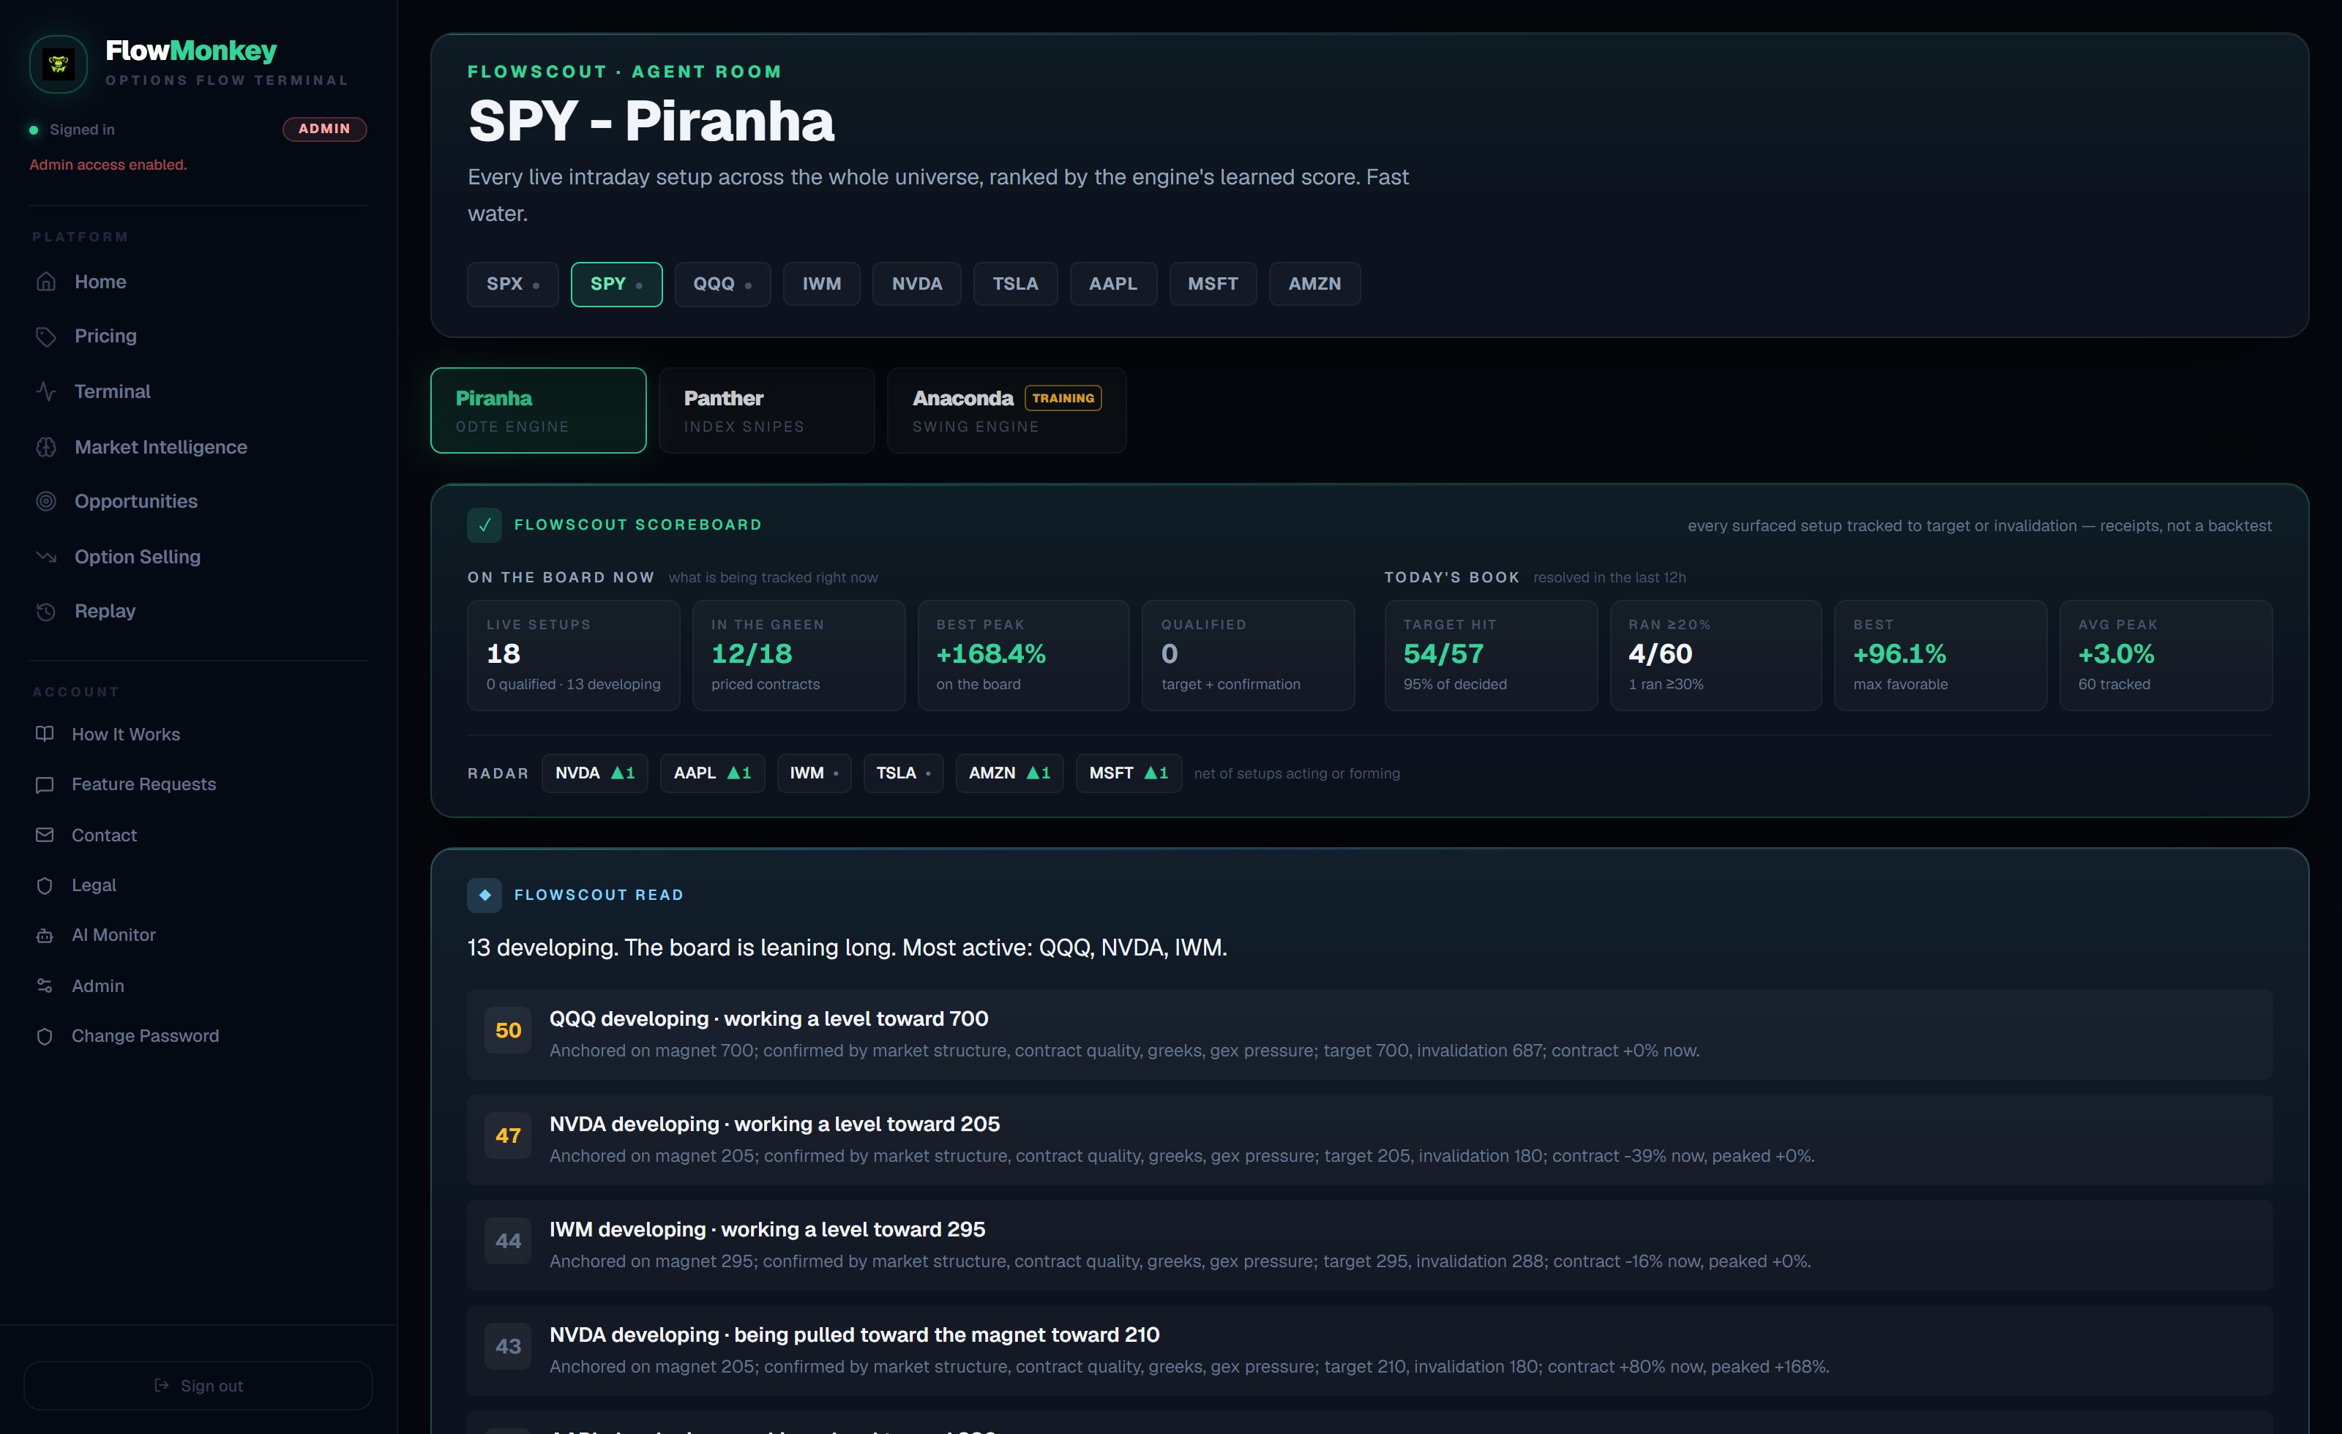Click the Target Hit 54/57 card
The width and height of the screenshot is (2342, 1434).
click(x=1492, y=656)
